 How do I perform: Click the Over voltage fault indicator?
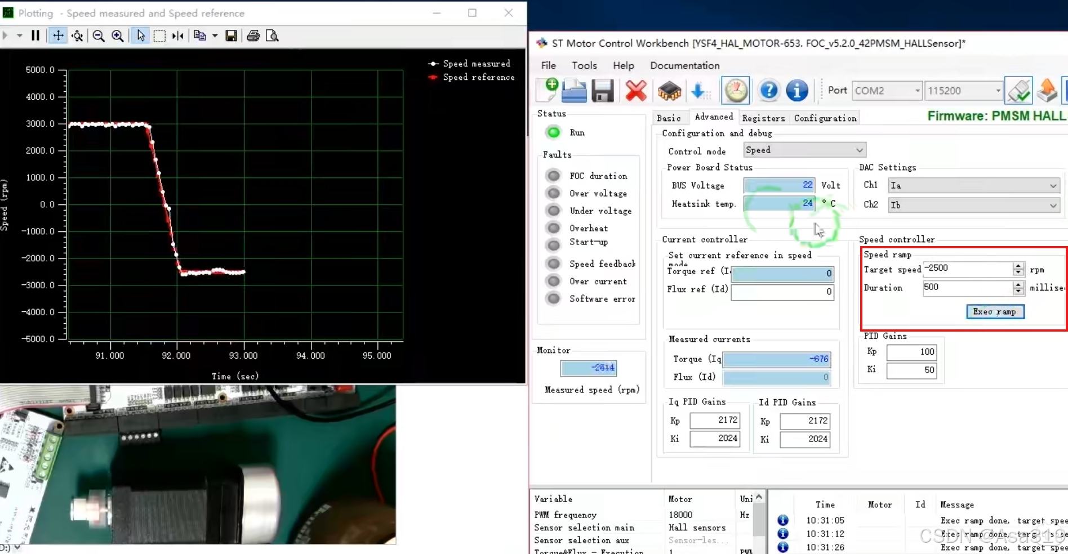553,193
